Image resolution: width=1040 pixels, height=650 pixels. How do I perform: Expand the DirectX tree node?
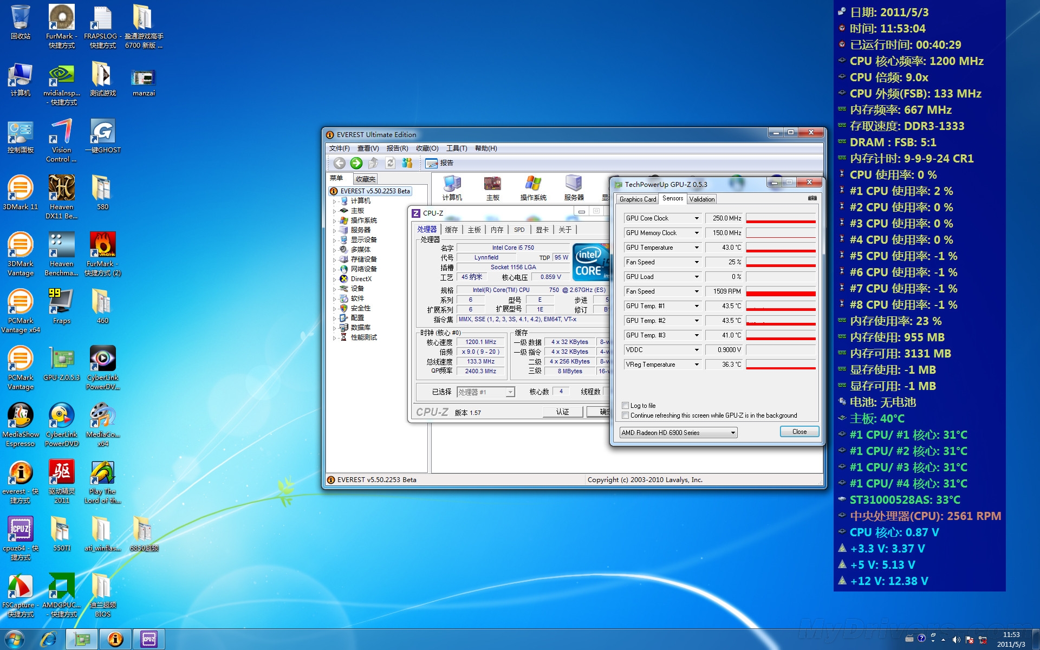click(334, 279)
